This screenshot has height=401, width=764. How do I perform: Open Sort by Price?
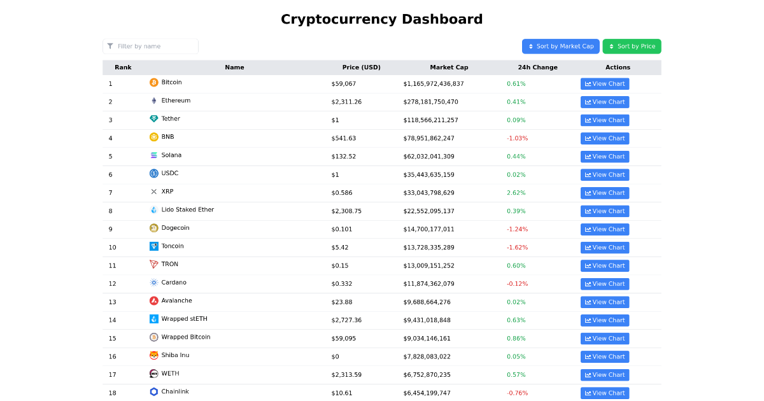tap(632, 46)
